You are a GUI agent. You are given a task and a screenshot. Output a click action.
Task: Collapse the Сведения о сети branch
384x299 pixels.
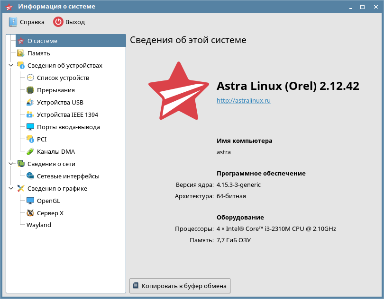coord(11,164)
